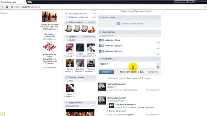Open friend Дмитрий's avatar
The image size is (207, 116).
coord(80,63)
